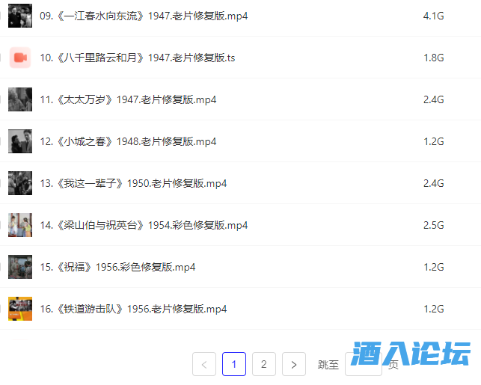Open thumbnail of 祝福 video
The image size is (481, 385).
pos(20,267)
